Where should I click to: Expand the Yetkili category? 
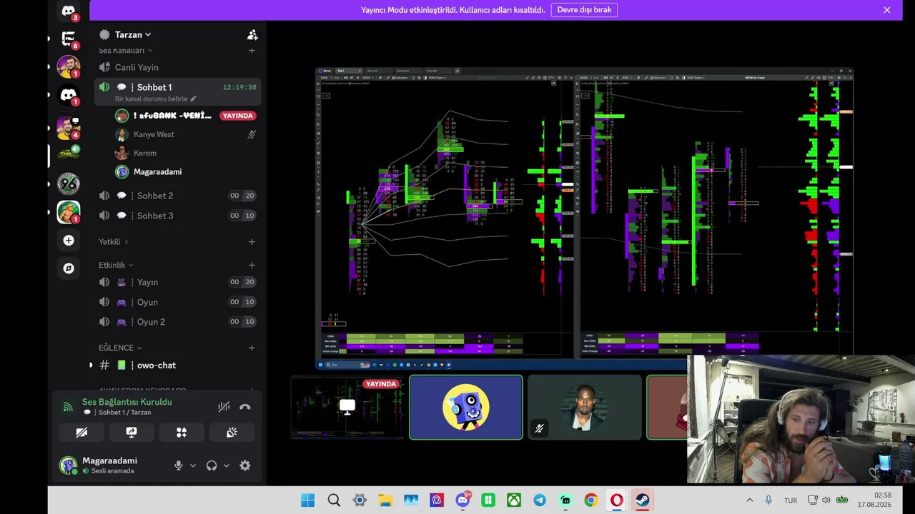pyautogui.click(x=114, y=242)
